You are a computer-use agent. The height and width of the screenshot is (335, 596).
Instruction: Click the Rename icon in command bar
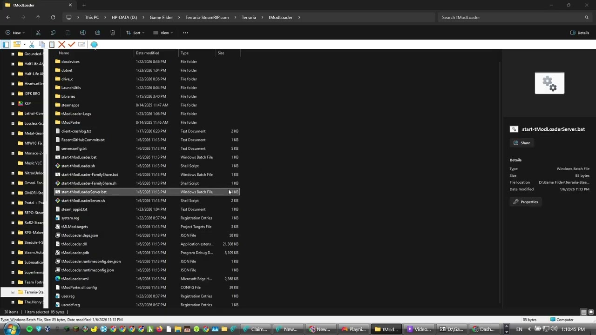(x=83, y=33)
